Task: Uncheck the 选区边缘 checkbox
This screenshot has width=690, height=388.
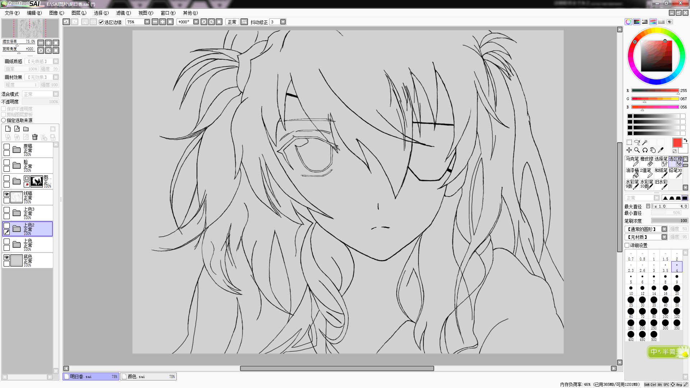Action: point(101,22)
